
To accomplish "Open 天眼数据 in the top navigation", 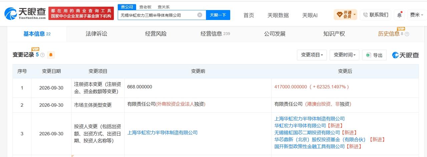I will pos(278,15).
